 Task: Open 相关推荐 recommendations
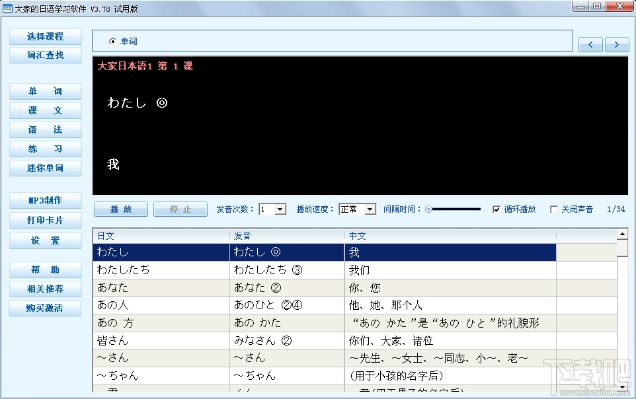pos(46,289)
